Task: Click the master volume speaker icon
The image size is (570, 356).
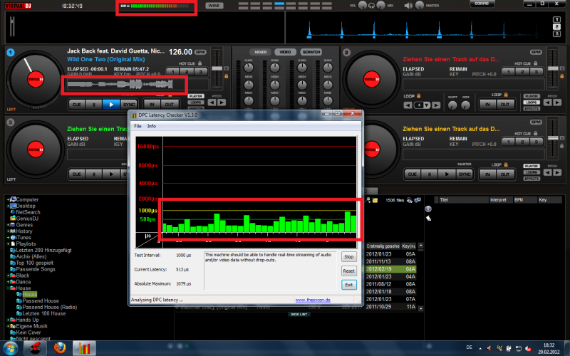Action: (408, 6)
